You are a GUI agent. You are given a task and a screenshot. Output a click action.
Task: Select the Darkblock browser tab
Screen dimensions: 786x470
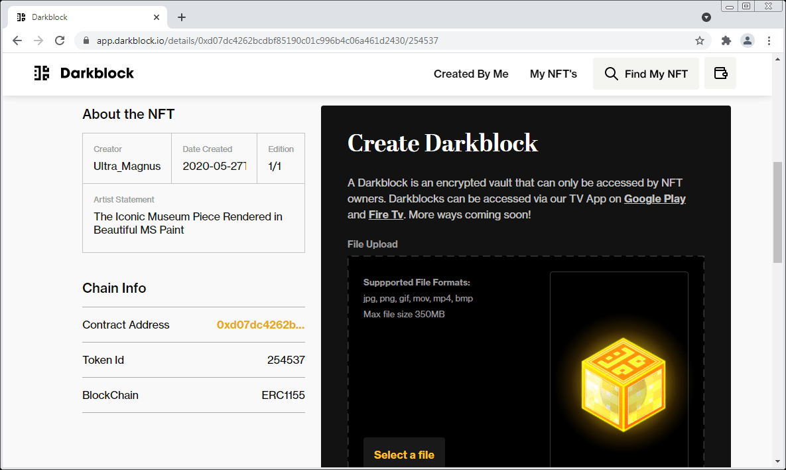pyautogui.click(x=88, y=17)
